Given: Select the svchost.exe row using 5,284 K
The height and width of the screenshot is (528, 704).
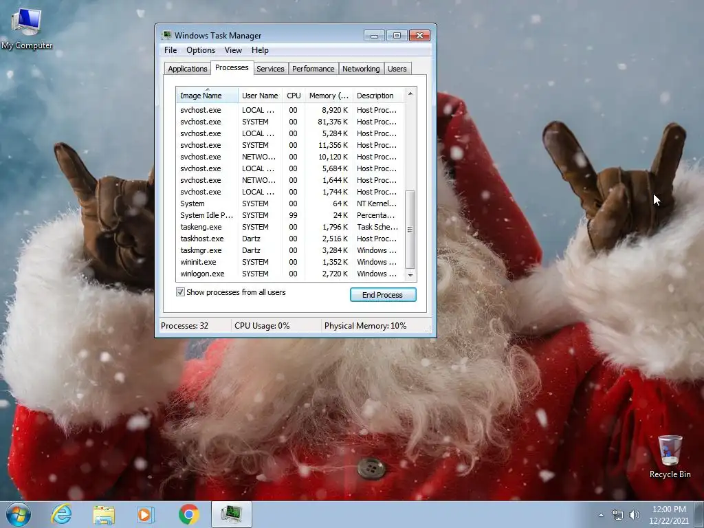Looking at the screenshot, I should (290, 133).
